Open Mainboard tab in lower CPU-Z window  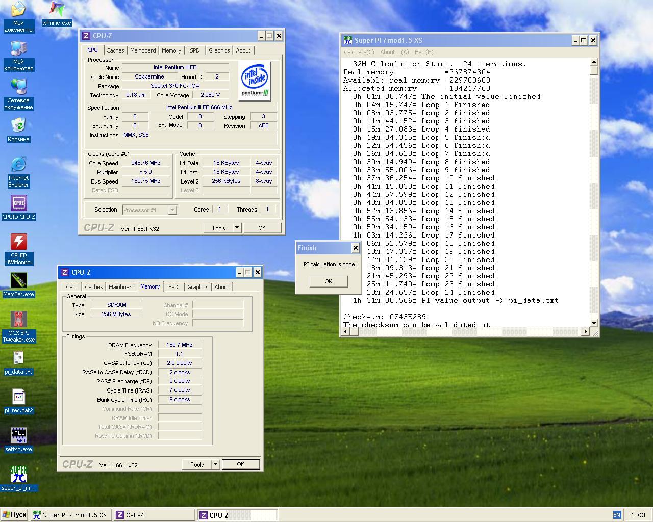121,287
